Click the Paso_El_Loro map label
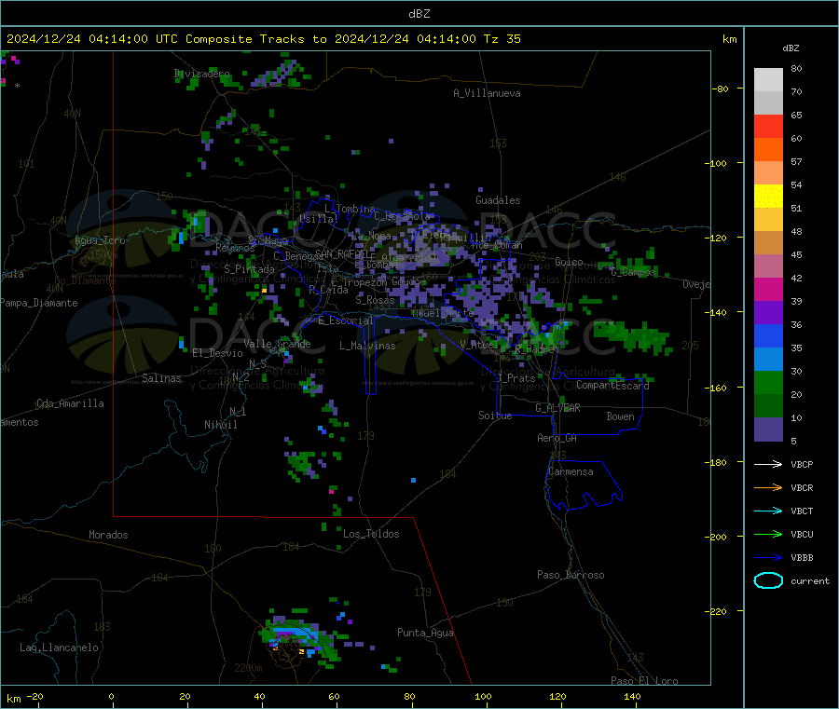Image resolution: width=839 pixels, height=709 pixels. pos(644,681)
